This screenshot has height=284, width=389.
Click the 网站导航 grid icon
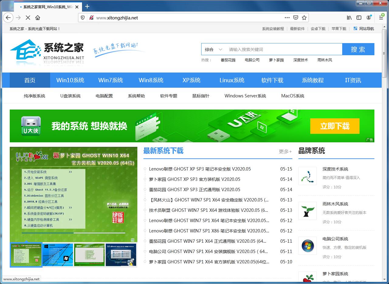355,28
